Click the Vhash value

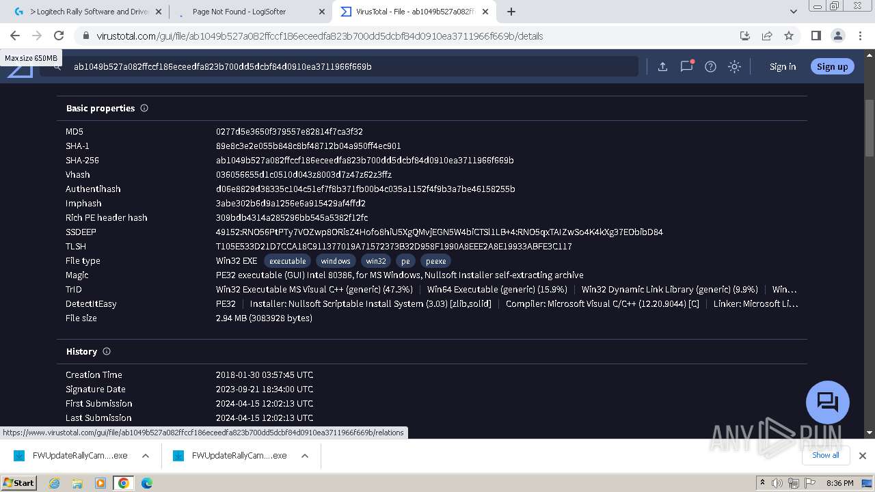coord(304,174)
